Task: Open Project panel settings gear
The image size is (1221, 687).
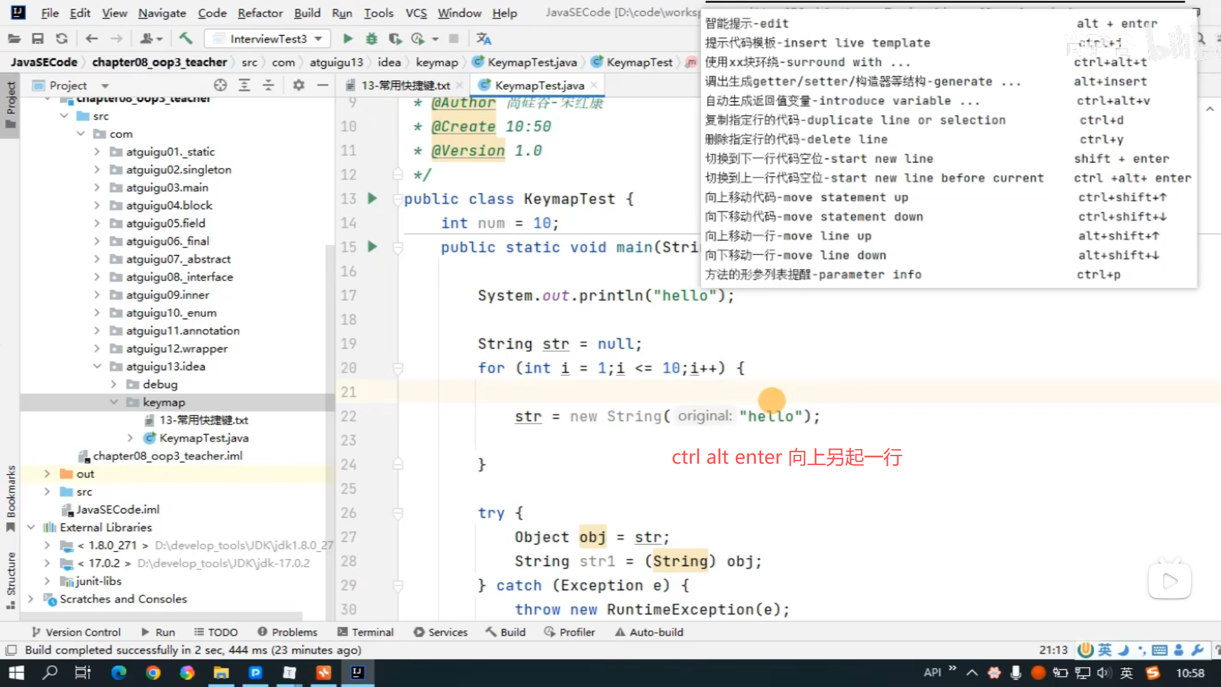Action: [x=298, y=85]
